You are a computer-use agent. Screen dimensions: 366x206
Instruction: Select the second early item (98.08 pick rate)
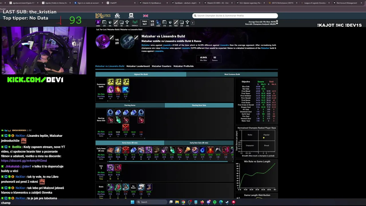pyautogui.click(x=118, y=150)
